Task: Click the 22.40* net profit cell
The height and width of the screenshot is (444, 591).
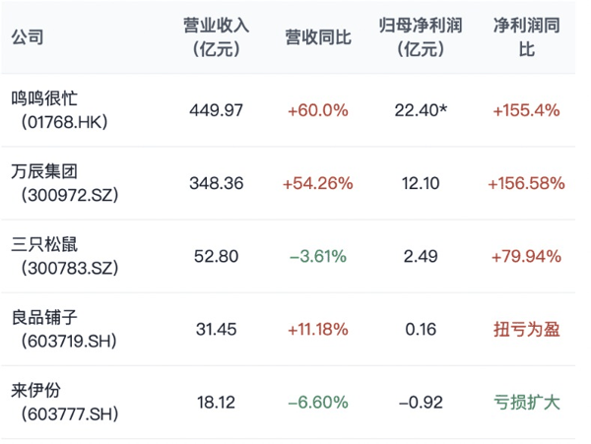Action: pyautogui.click(x=421, y=110)
